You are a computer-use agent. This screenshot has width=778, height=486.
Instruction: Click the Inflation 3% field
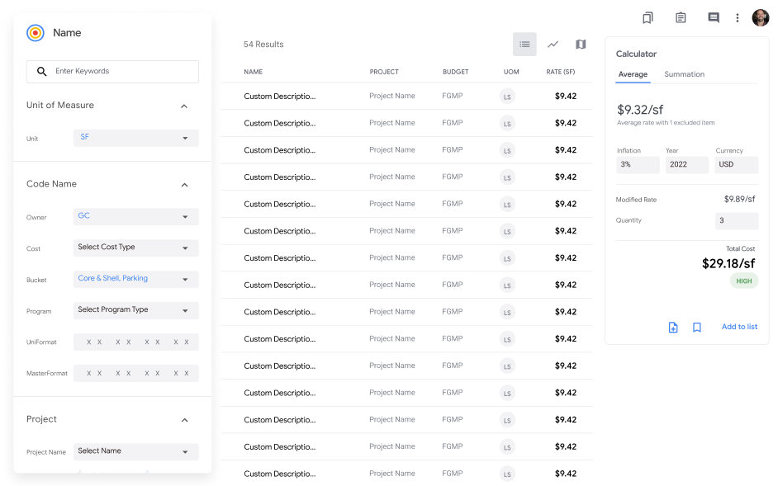638,165
